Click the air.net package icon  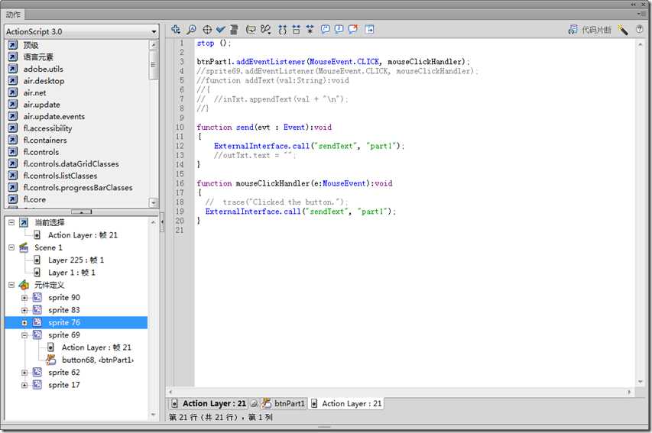(x=13, y=92)
